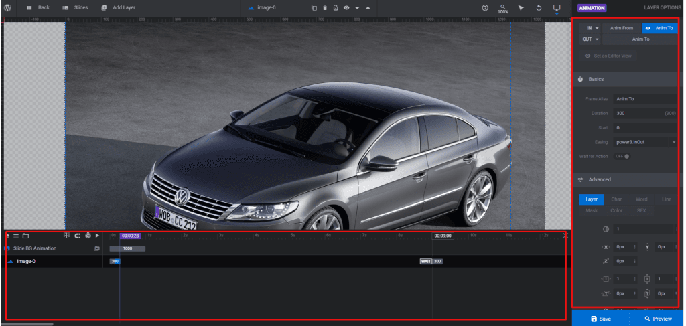Toggle layer visibility eye icon in top bar
The height and width of the screenshot is (326, 686).
346,8
